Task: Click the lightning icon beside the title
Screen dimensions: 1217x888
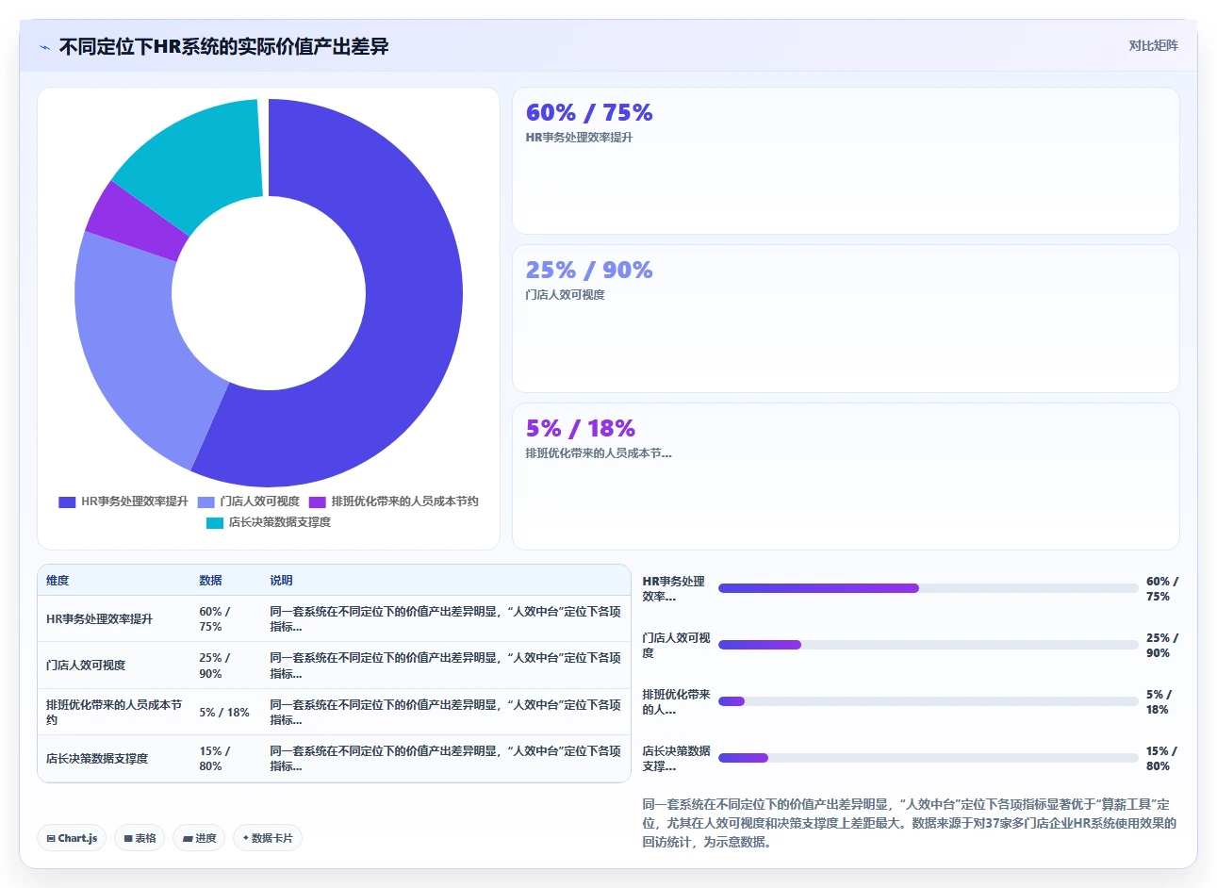Action: coord(44,47)
